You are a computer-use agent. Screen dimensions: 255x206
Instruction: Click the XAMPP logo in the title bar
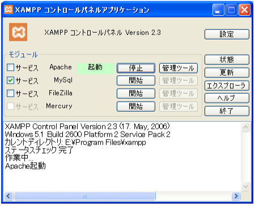point(8,10)
